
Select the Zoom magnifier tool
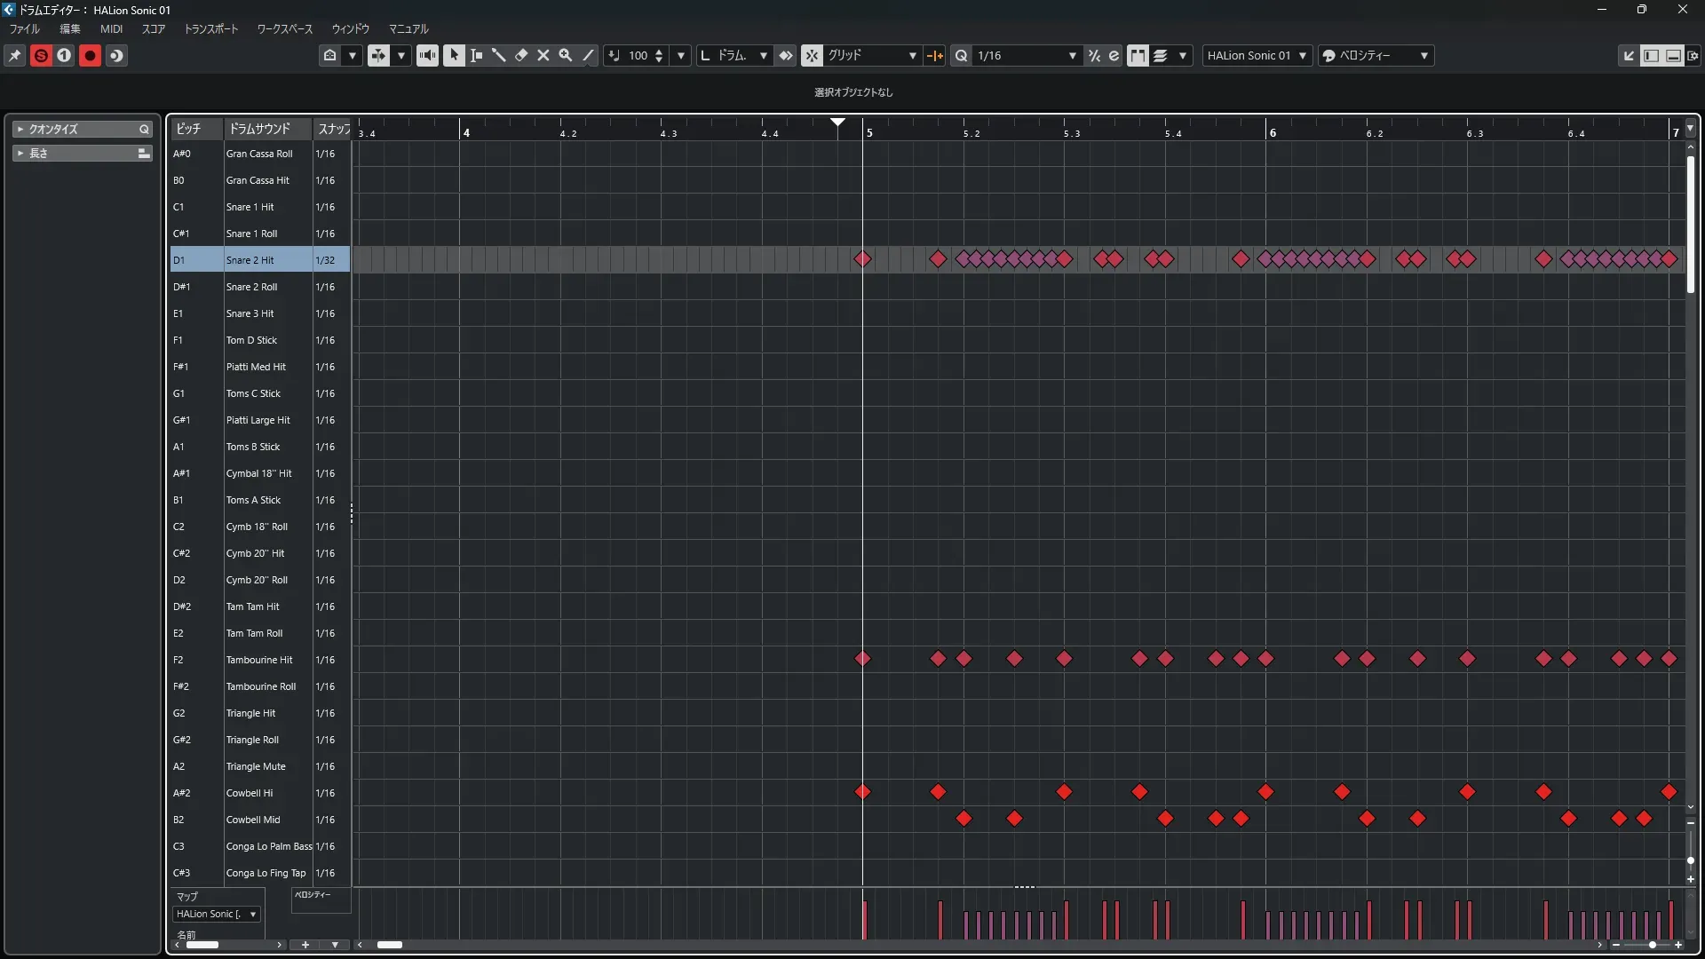(x=566, y=55)
